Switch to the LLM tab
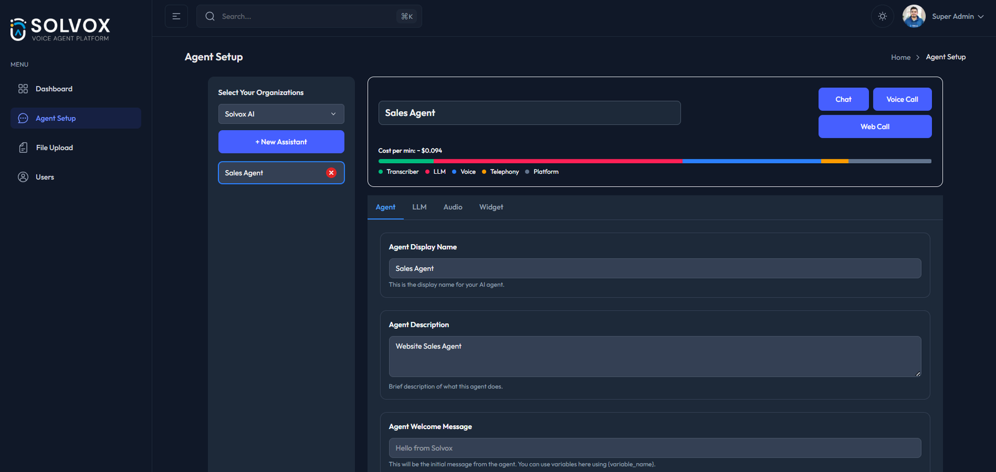This screenshot has height=472, width=996. [420, 207]
